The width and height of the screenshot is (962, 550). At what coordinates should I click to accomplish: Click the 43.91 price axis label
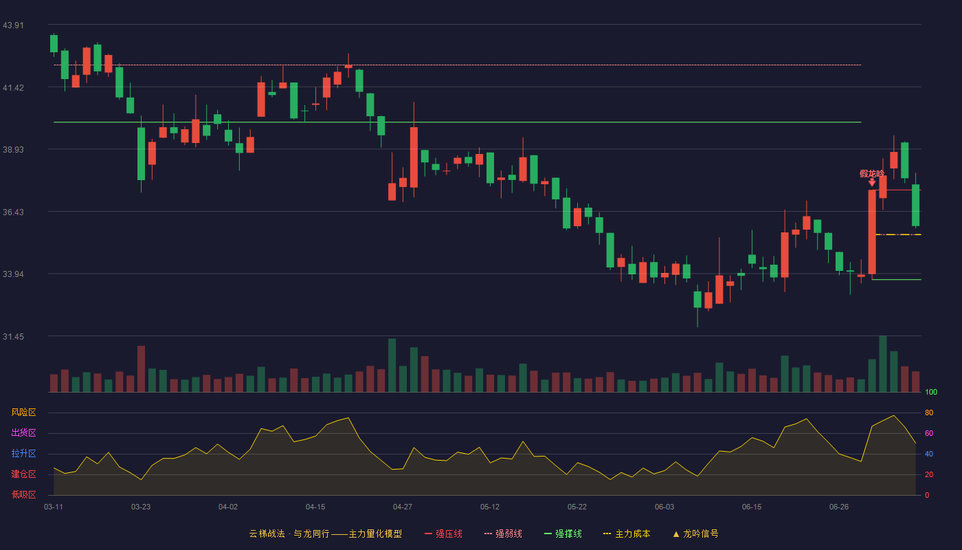[13, 25]
